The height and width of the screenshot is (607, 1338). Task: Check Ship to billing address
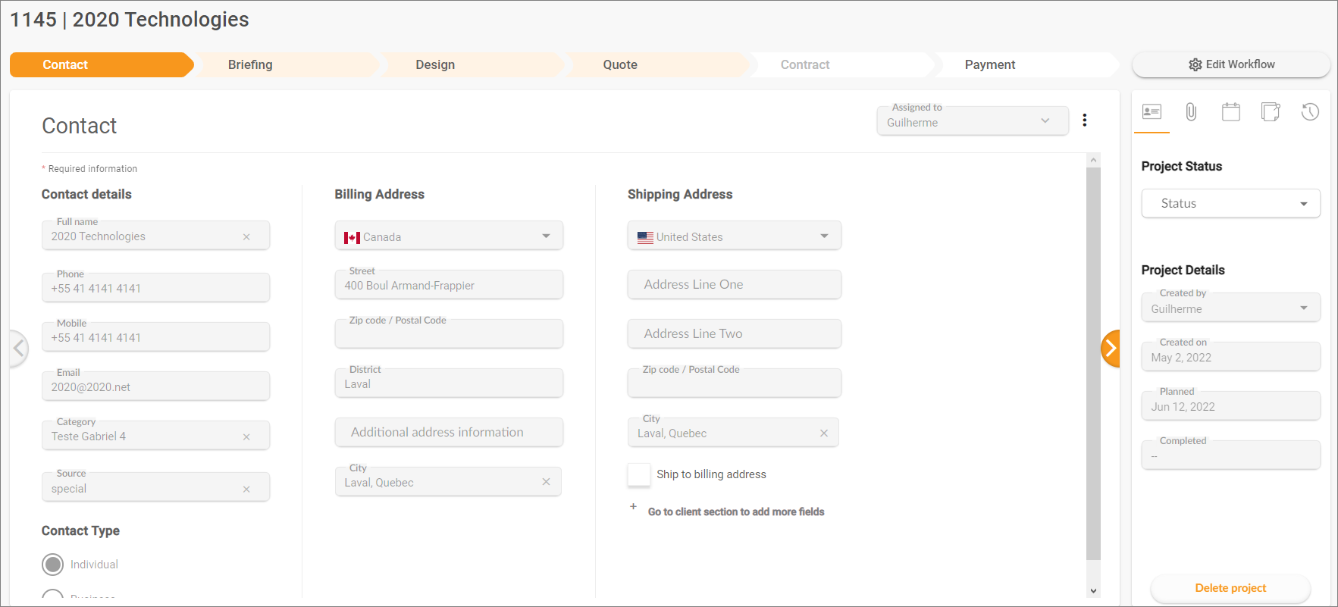[x=639, y=474]
